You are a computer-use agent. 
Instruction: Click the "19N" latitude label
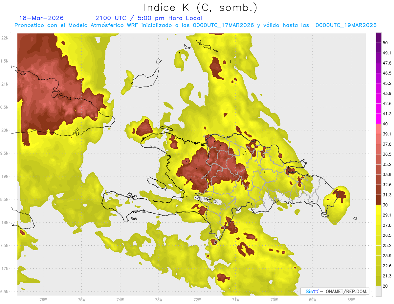[5, 176]
